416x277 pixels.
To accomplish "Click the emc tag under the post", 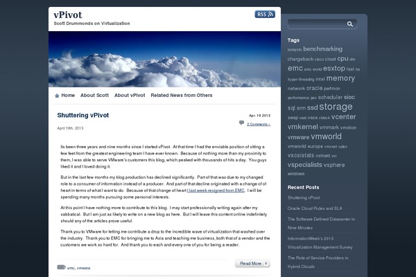I will click(x=71, y=268).
